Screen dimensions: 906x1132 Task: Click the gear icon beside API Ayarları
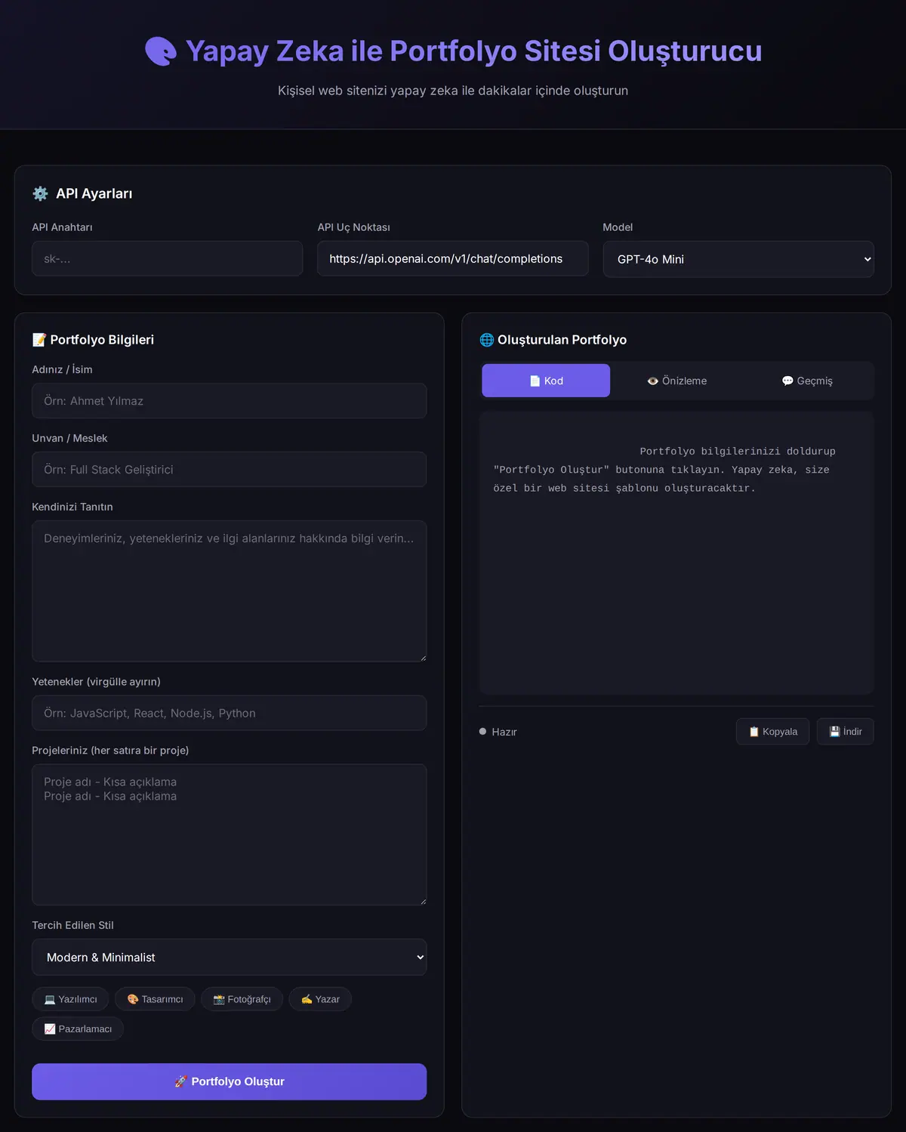coord(40,193)
